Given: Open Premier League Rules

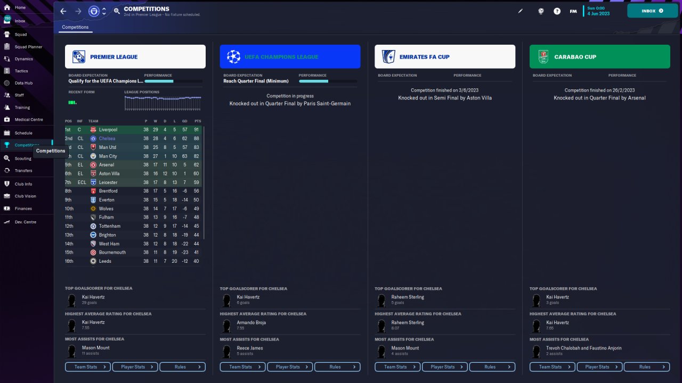Looking at the screenshot, I should (x=183, y=367).
